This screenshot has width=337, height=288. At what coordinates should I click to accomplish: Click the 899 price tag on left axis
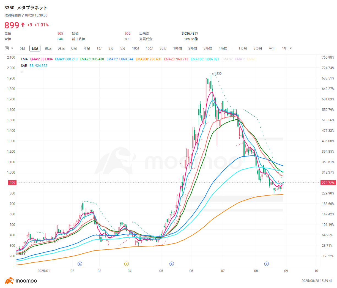click(12, 183)
